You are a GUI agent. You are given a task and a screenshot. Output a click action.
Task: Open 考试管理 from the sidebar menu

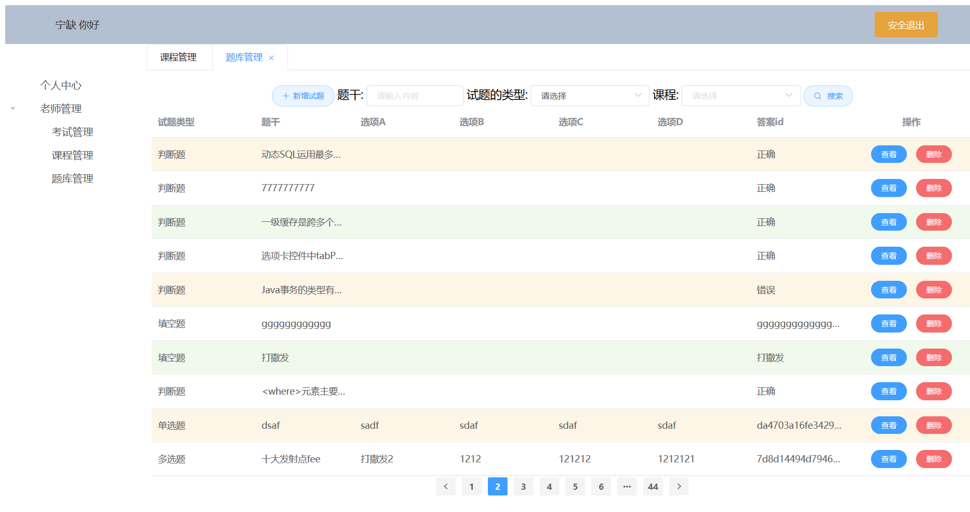[72, 132]
